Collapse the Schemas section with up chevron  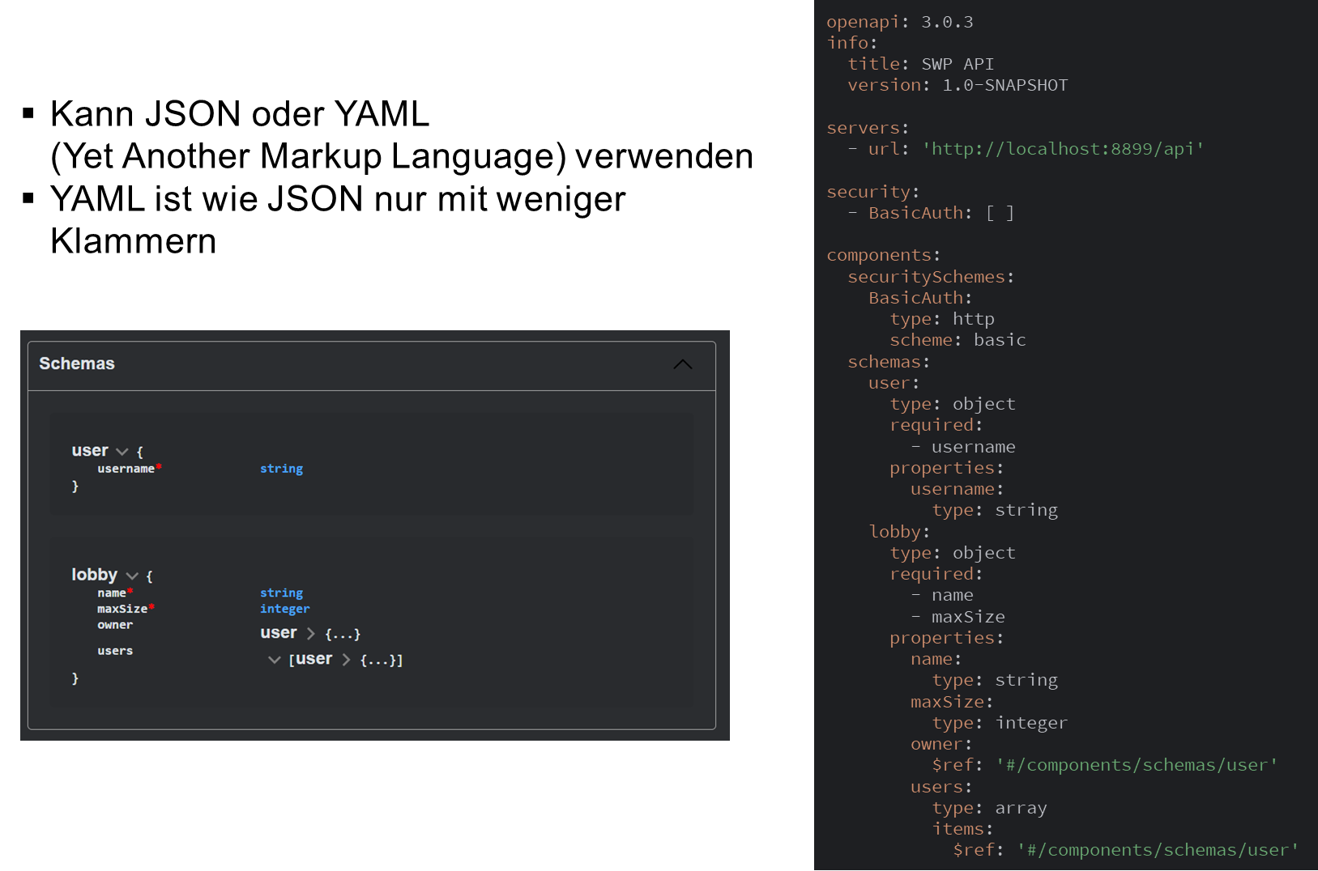[682, 364]
